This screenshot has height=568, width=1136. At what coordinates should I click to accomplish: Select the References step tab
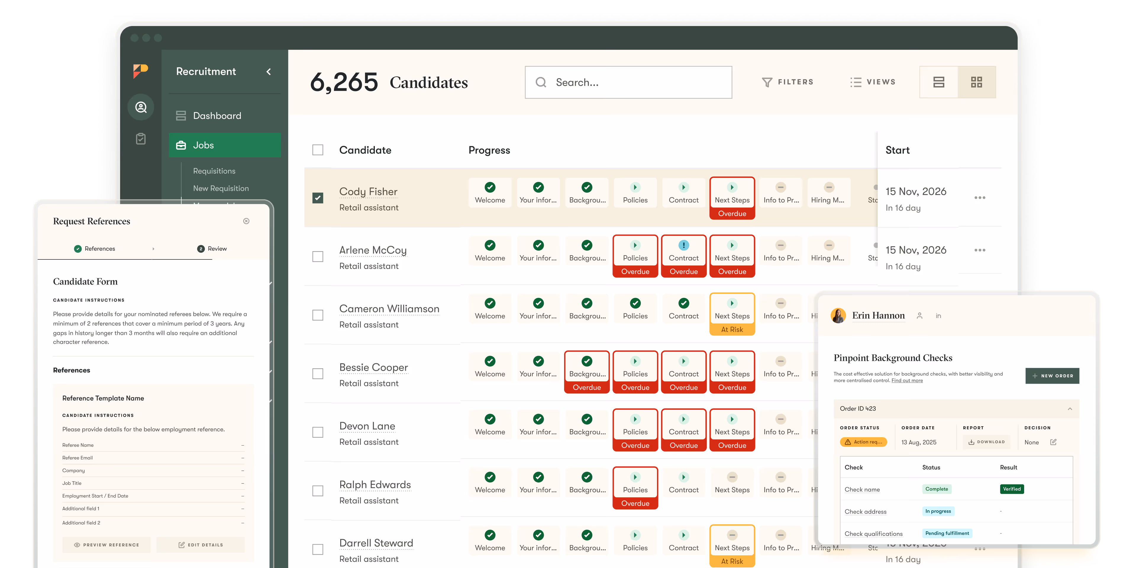[x=94, y=249]
